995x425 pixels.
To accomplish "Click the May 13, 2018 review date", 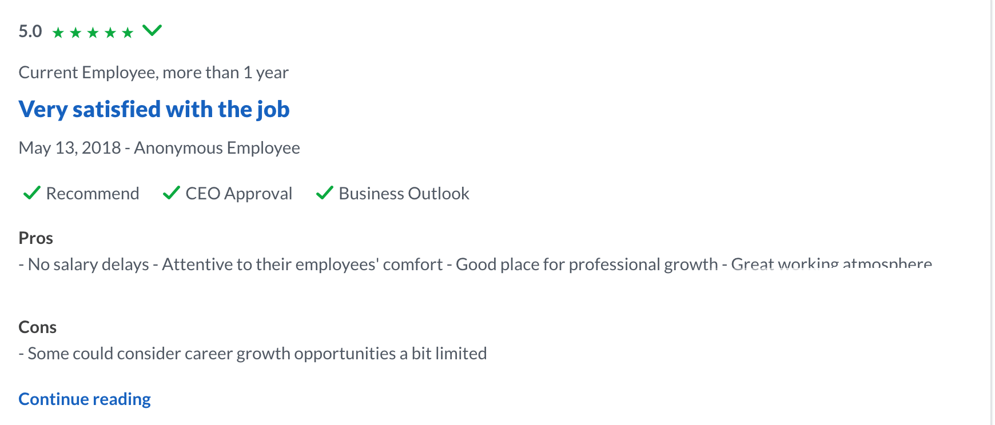I will tap(70, 148).
